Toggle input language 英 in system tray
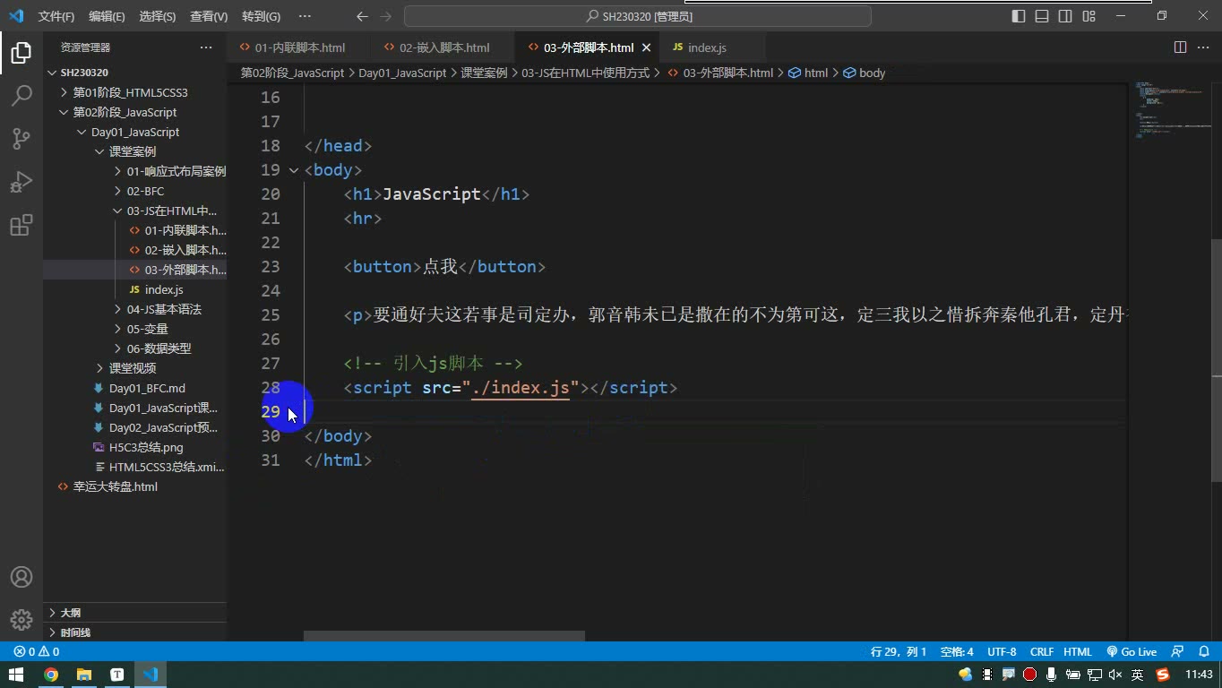 click(1137, 675)
